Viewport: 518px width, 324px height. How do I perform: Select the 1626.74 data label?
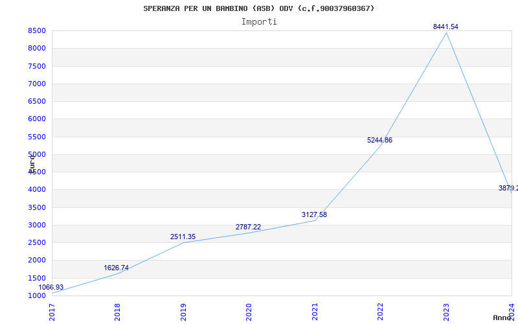117,268
